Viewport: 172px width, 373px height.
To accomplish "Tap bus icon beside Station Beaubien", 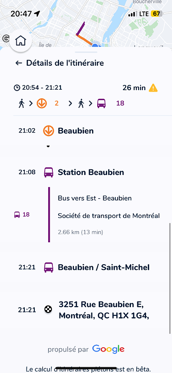I will (49, 172).
